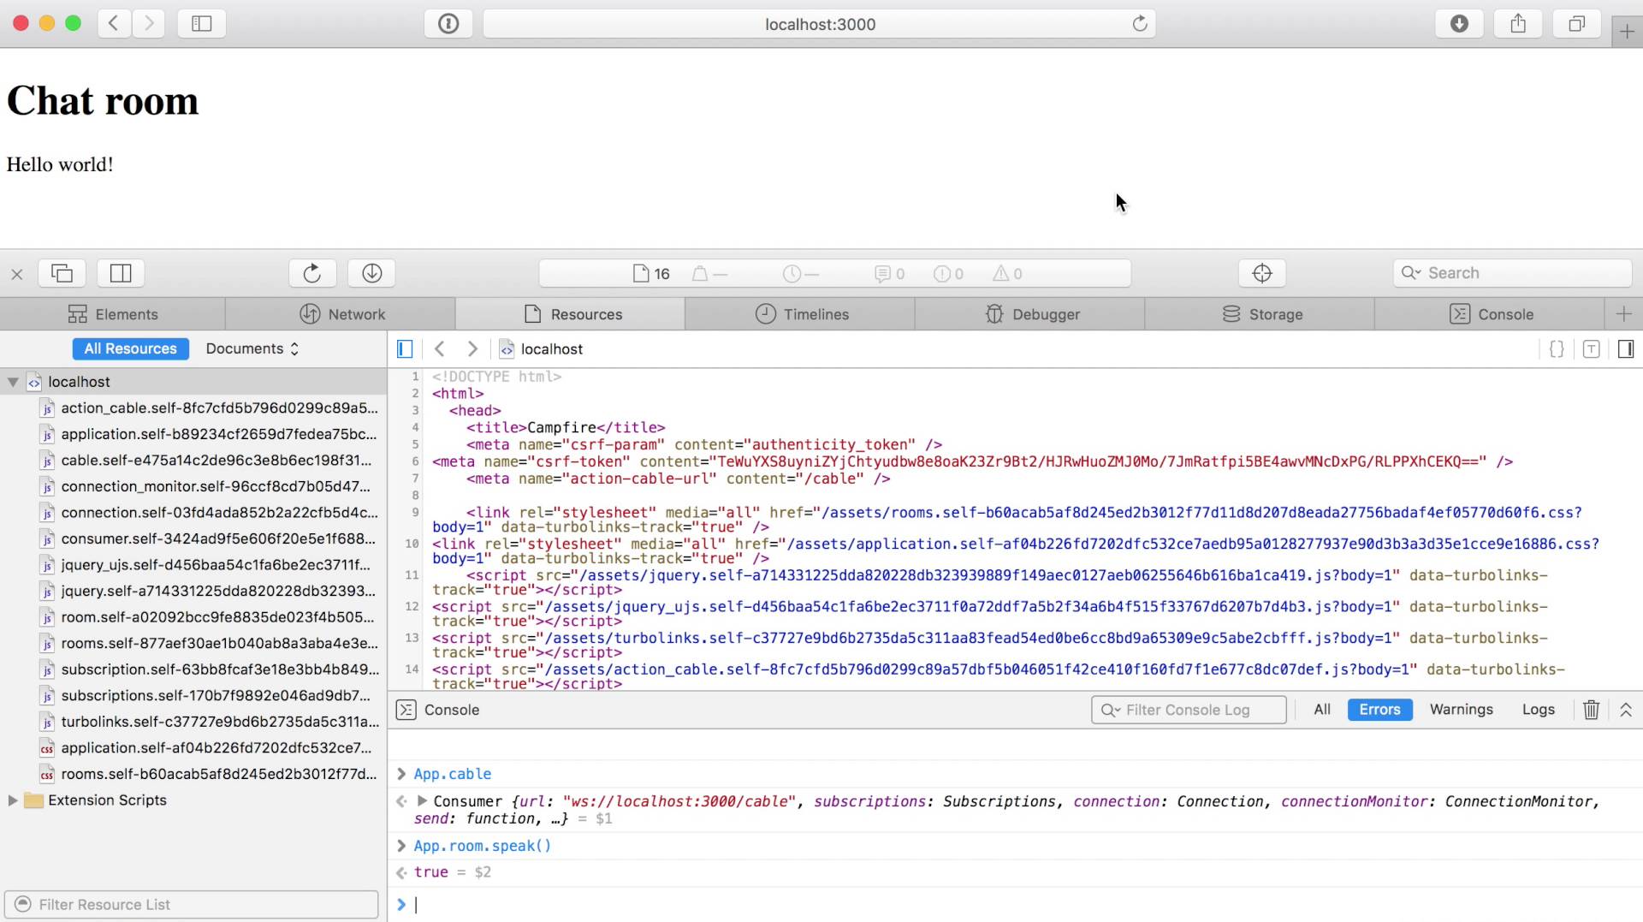Screen dimensions: 1643x922
Task: Open the Debugger tab
Action: 1031,314
